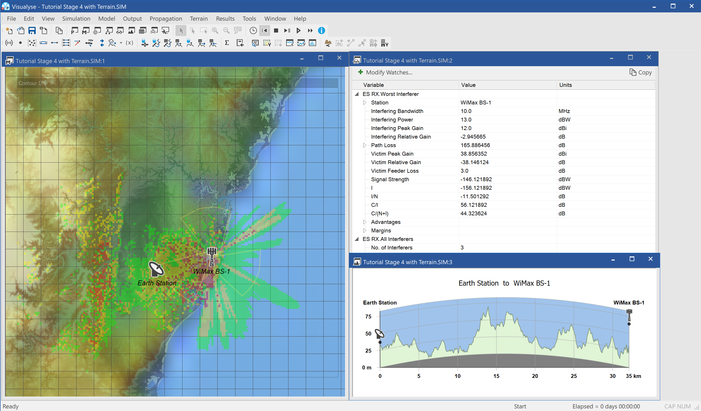The image size is (701, 411).
Task: Open the Propagation menu
Action: coord(165,18)
